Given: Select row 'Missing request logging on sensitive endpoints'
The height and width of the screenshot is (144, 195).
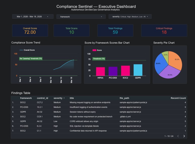Looking at the screenshot, I should [x=99, y=103].
